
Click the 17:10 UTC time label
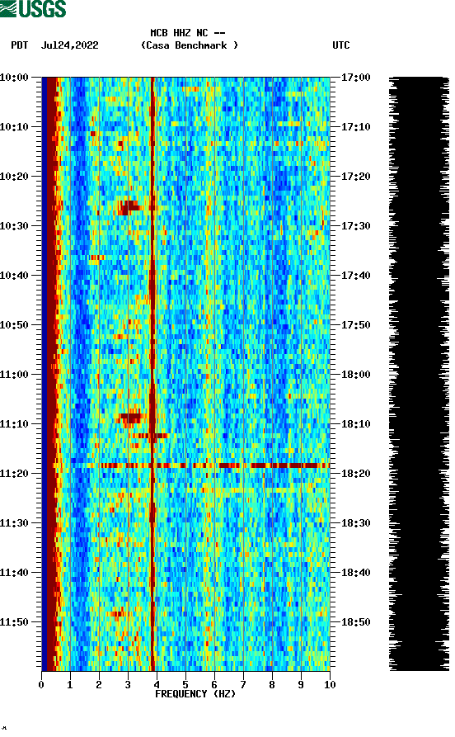point(355,126)
